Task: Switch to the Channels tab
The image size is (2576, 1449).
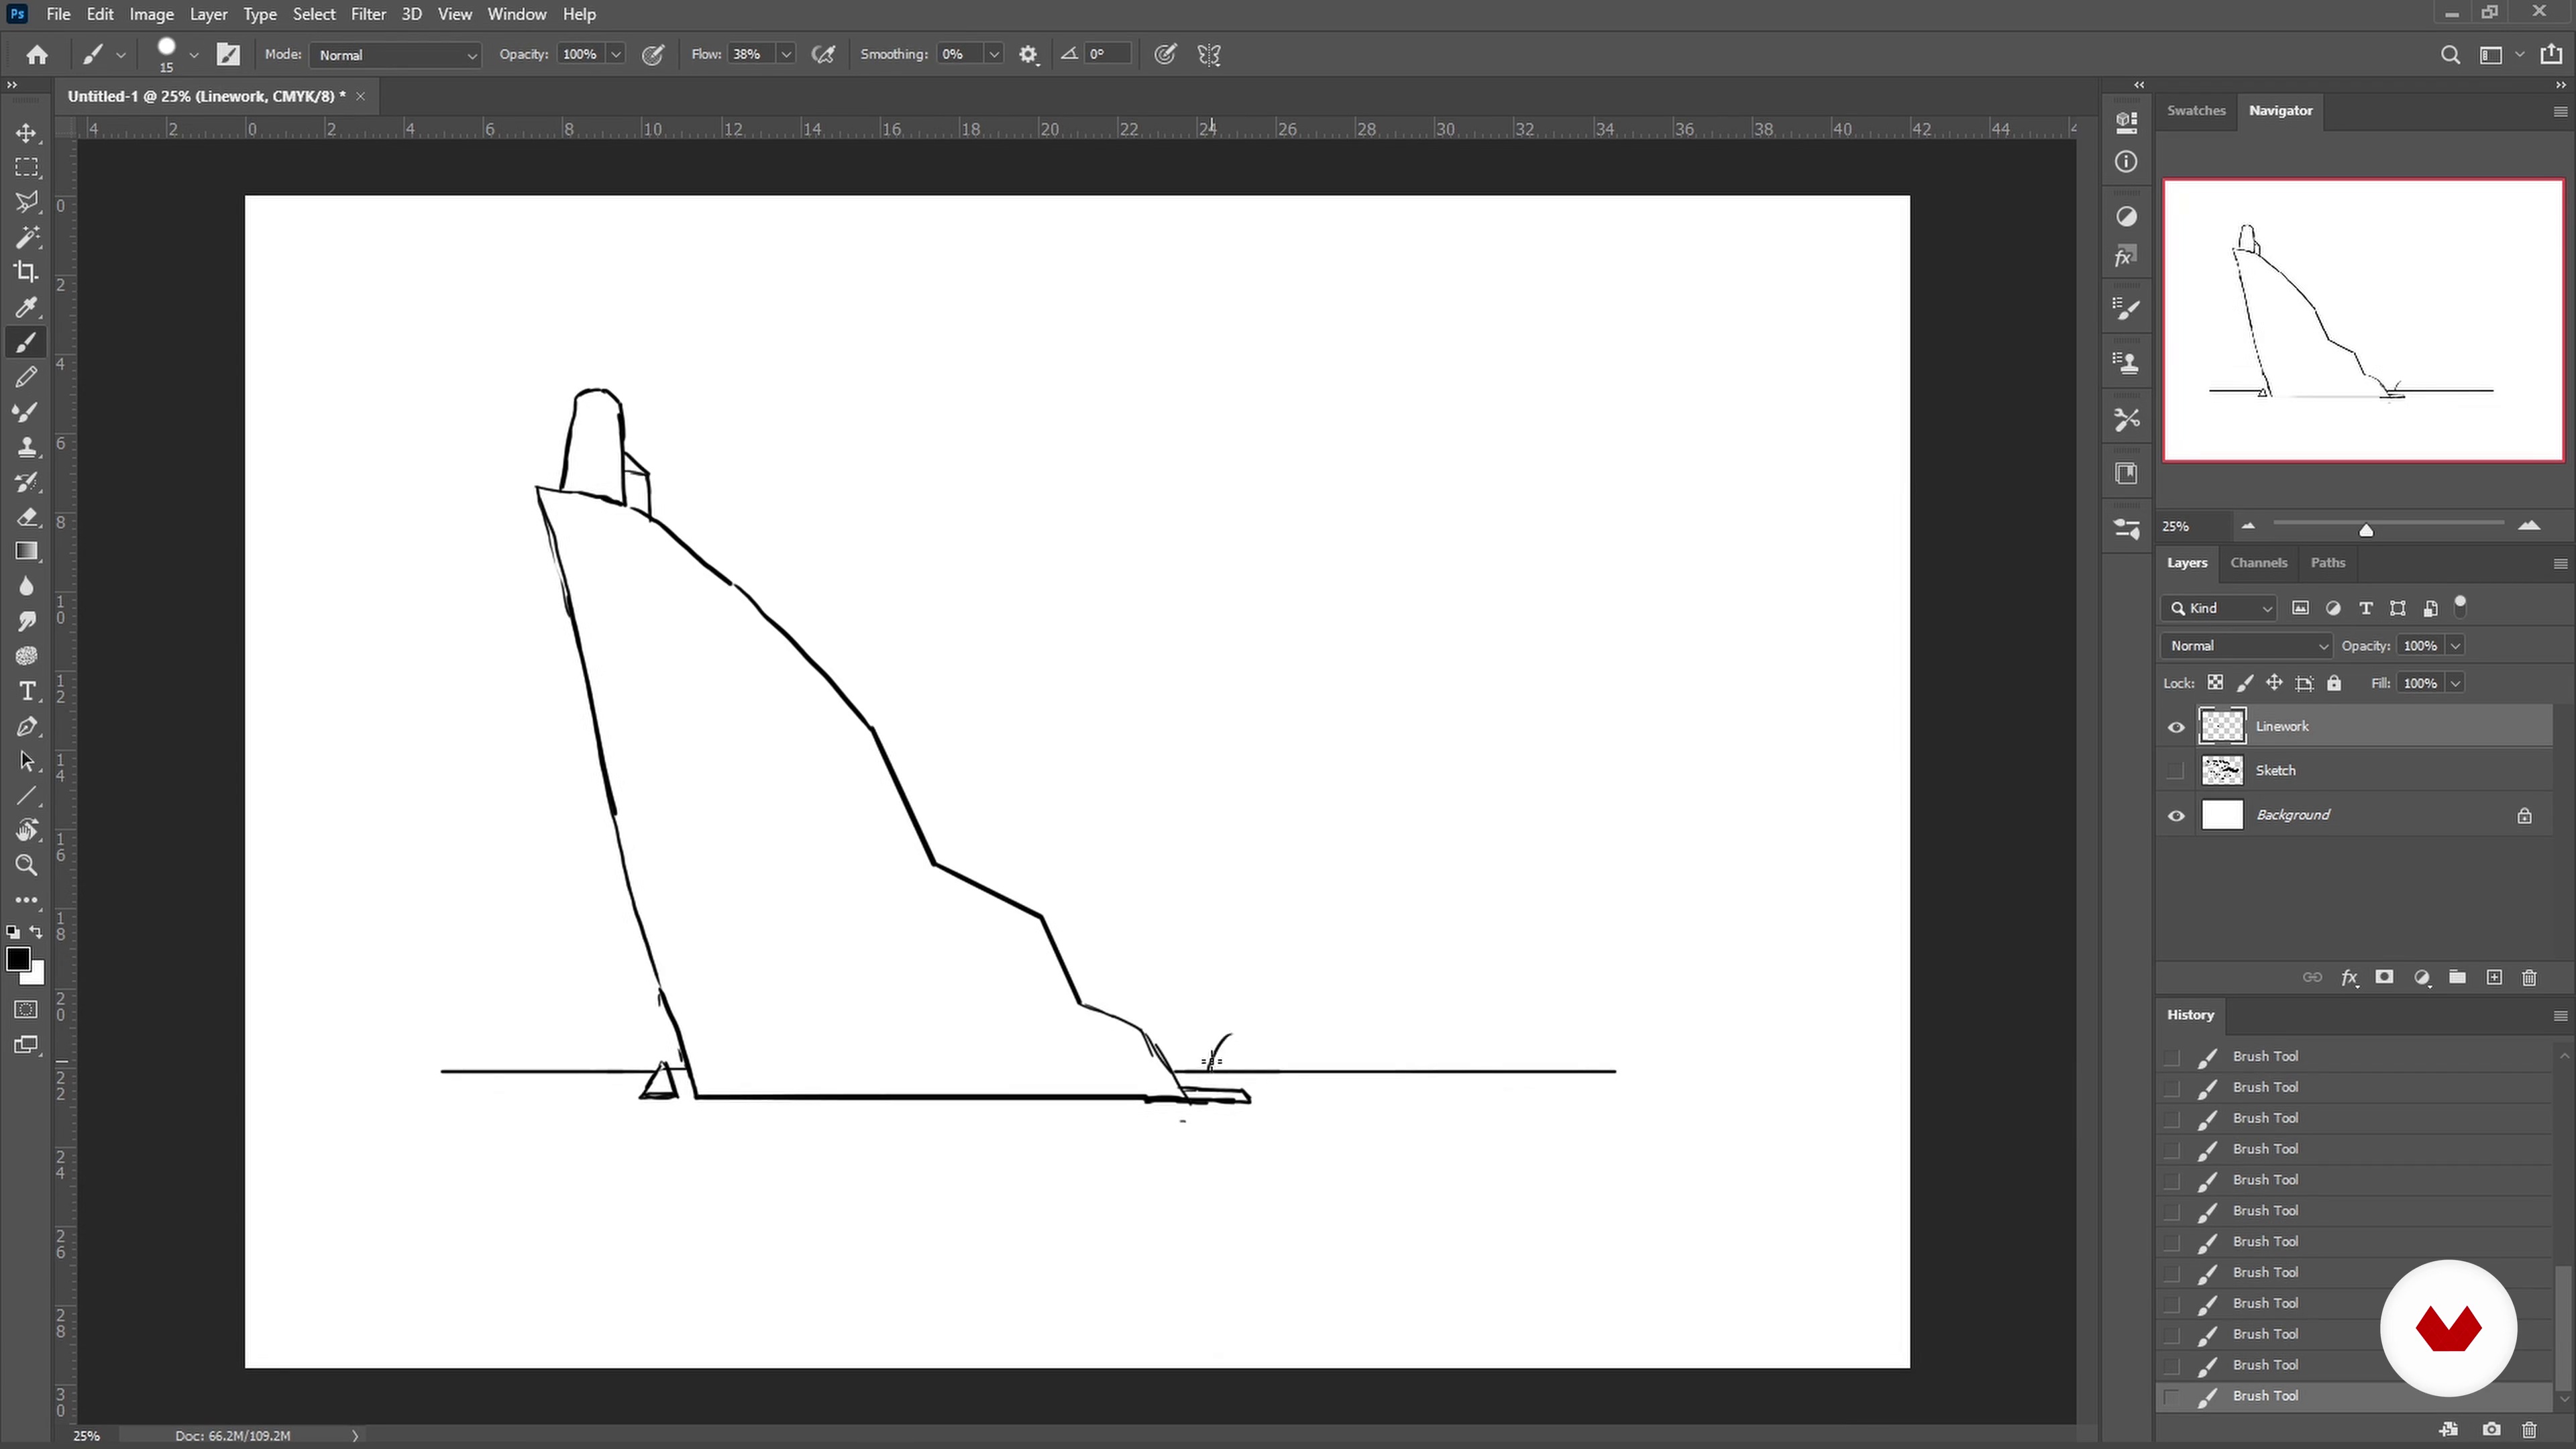Action: pos(2258,563)
